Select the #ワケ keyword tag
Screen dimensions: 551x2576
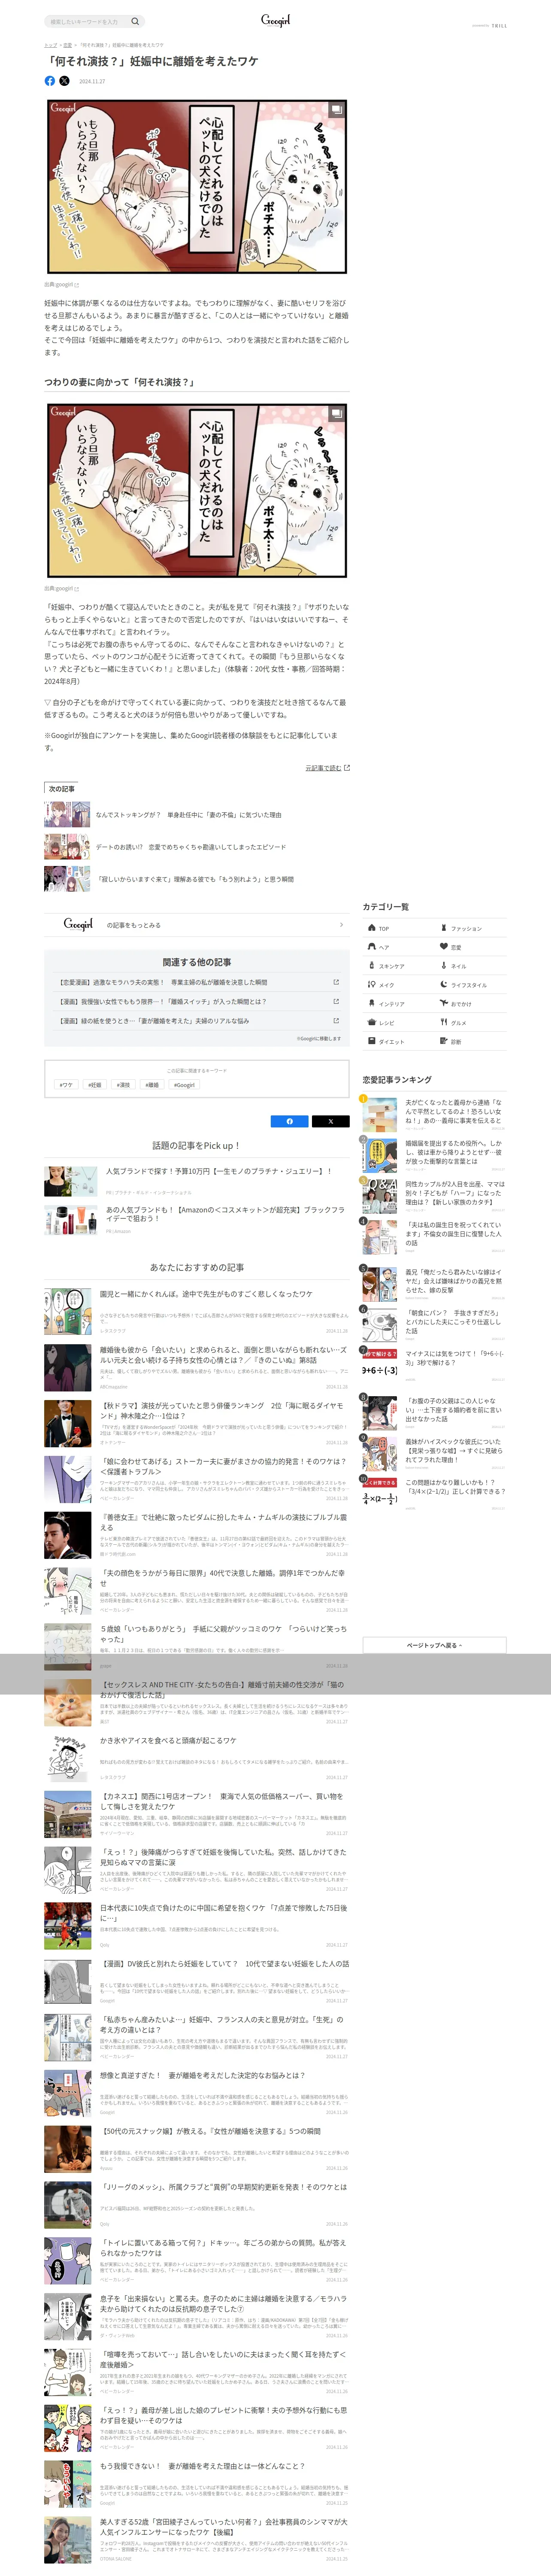click(66, 1085)
